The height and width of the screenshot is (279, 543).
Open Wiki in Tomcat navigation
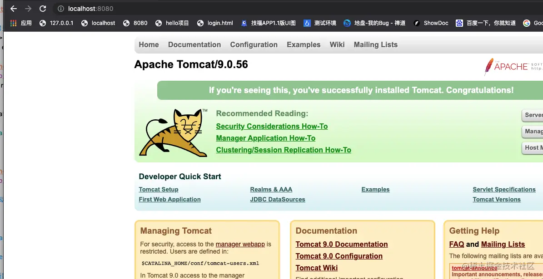337,44
